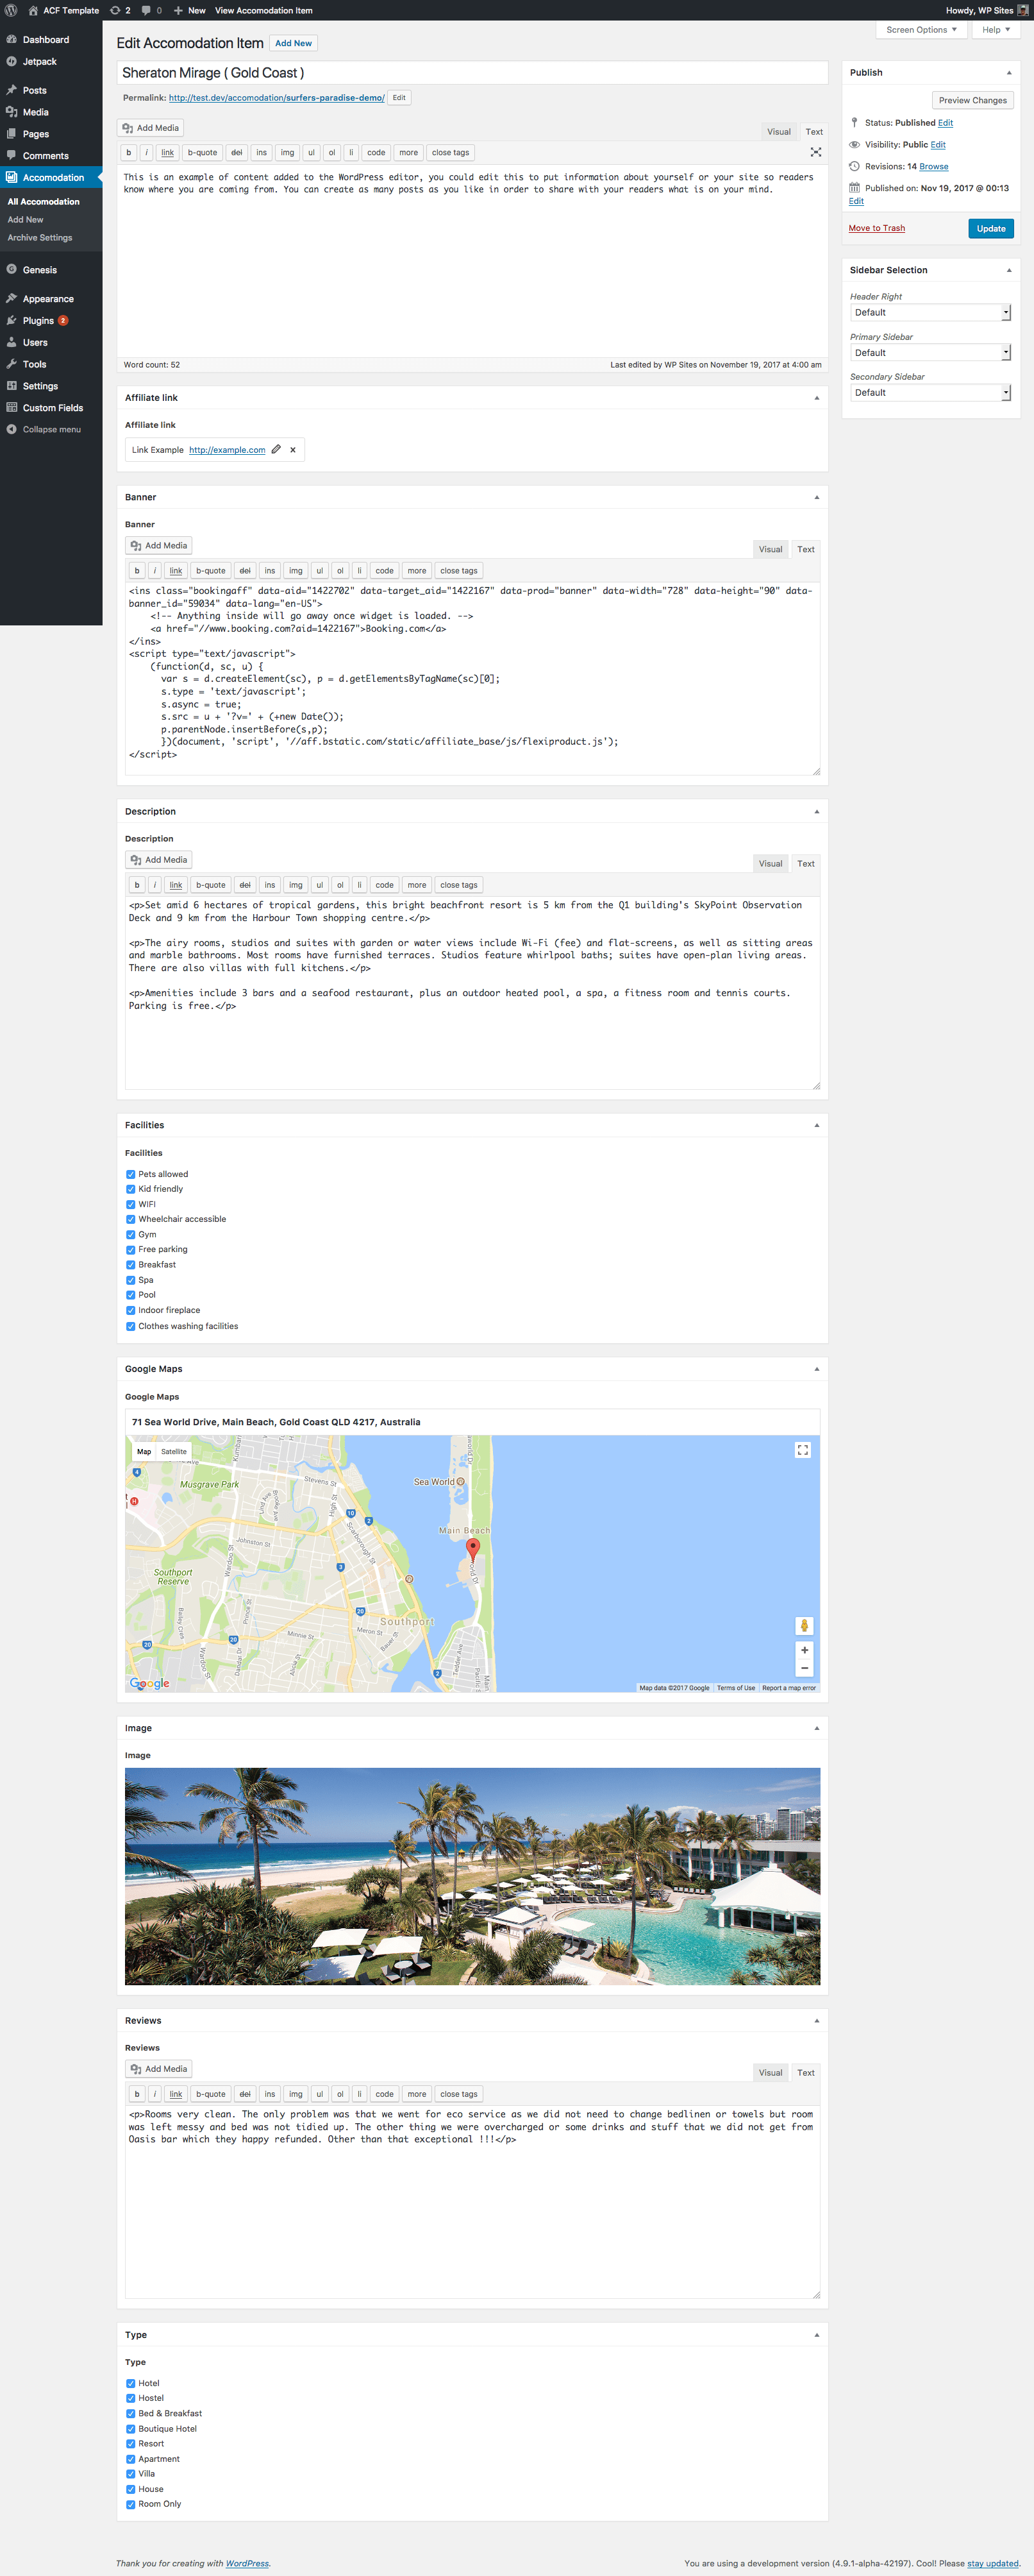Screen dimensions: 1034x2576
Task: Click the resort featured image thumbnail
Action: pyautogui.click(x=472, y=1876)
